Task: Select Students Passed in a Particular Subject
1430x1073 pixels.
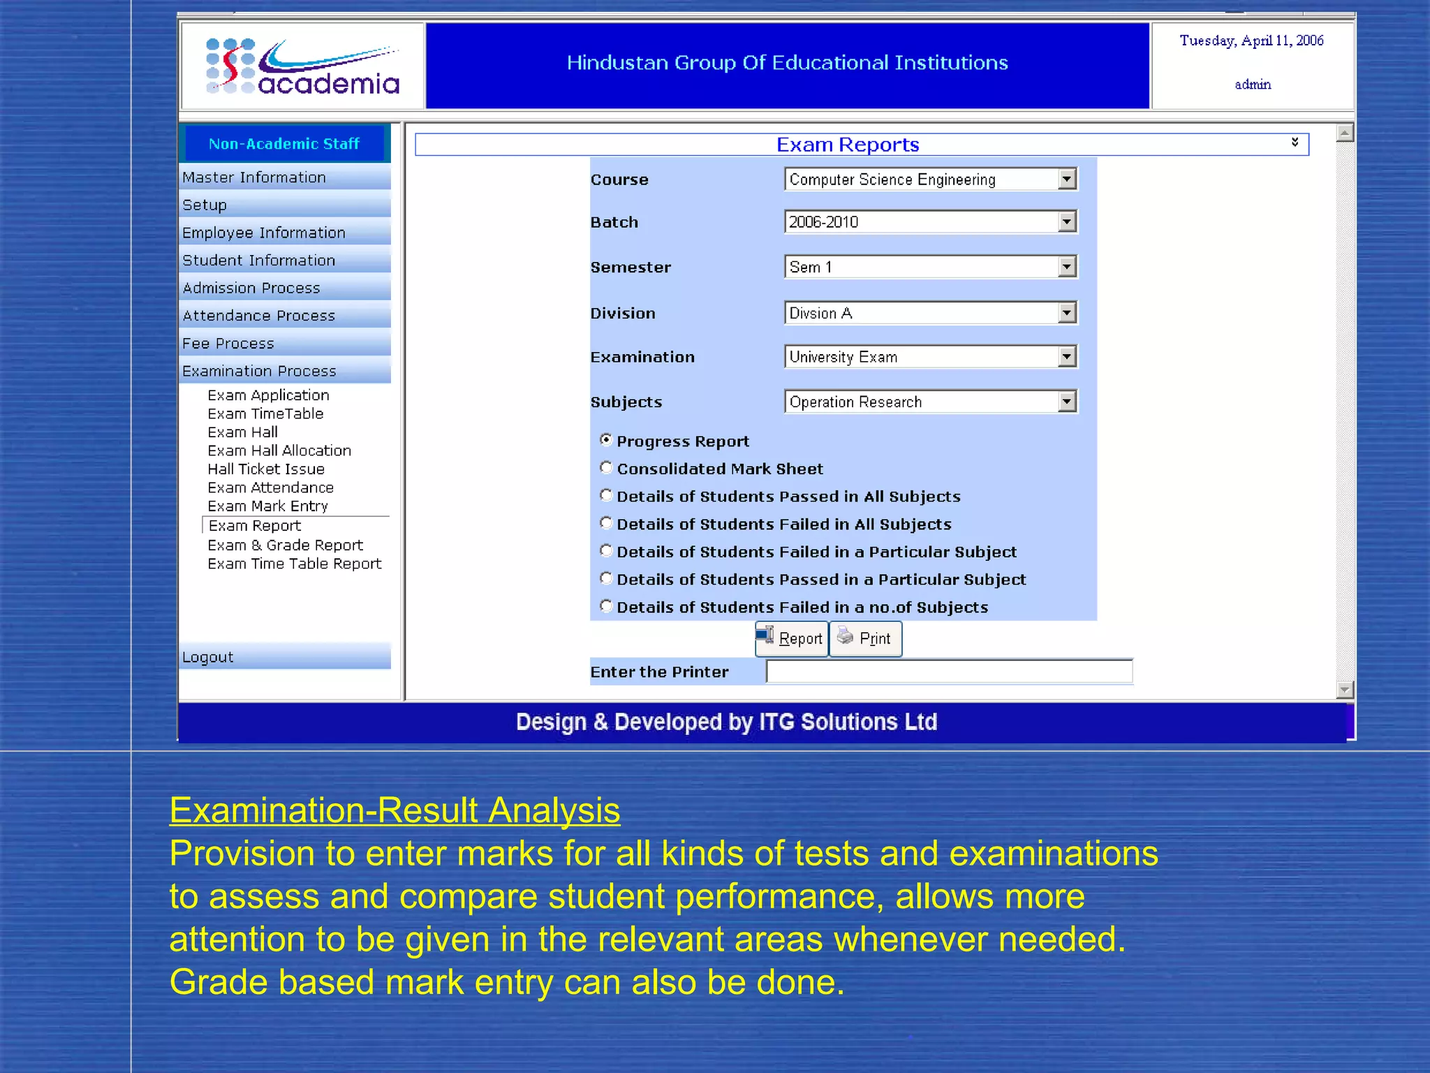Action: pyautogui.click(x=606, y=578)
